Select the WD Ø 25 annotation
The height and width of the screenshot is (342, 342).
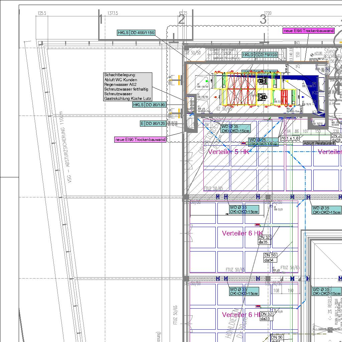(x=263, y=142)
